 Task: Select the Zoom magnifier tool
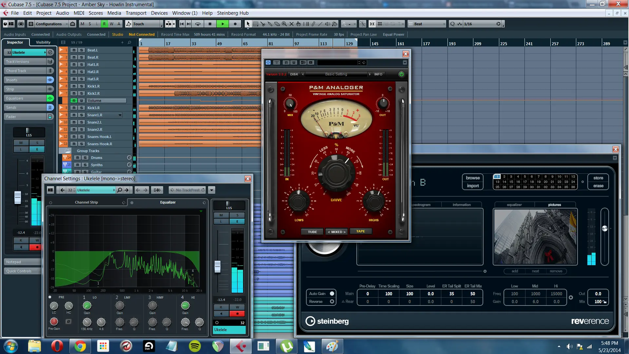point(284,24)
